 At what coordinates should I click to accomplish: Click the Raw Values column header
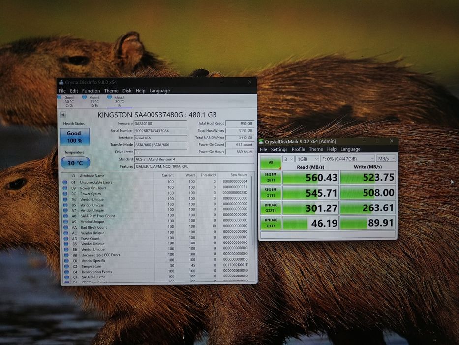pyautogui.click(x=239, y=175)
